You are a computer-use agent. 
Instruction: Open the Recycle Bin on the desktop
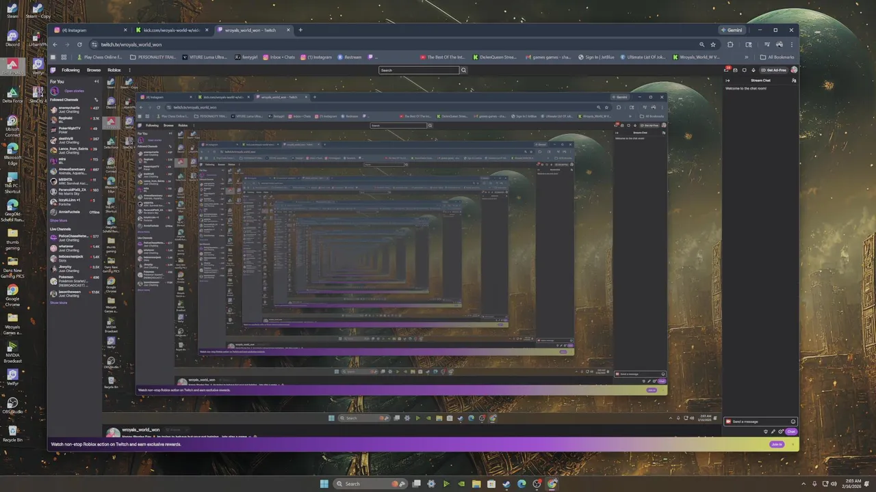coord(12,434)
